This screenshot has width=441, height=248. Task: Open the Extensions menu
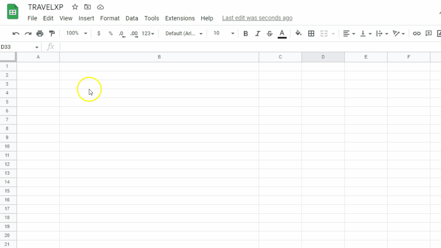180,18
